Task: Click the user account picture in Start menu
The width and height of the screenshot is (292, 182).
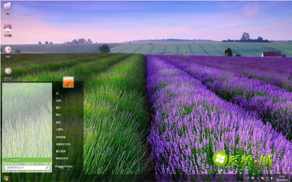Action: (x=68, y=82)
